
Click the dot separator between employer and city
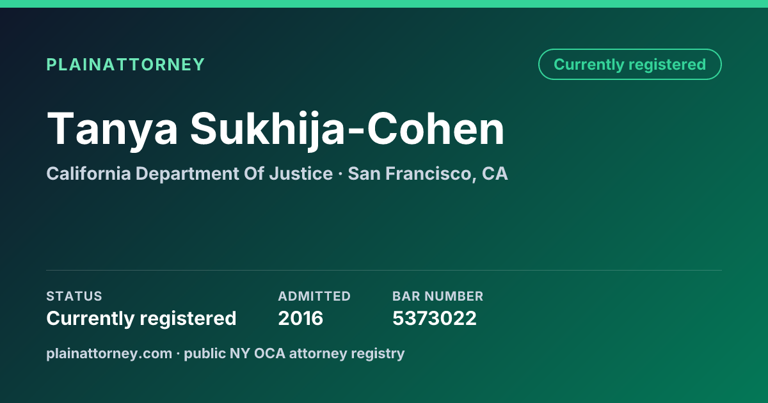pyautogui.click(x=340, y=174)
